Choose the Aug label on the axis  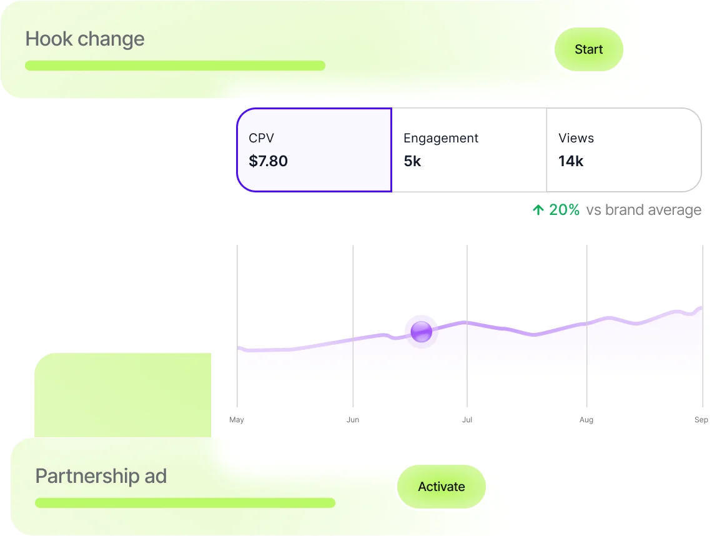(x=586, y=420)
